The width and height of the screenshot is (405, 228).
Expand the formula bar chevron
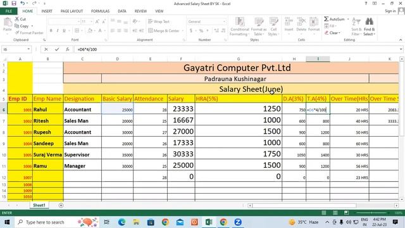pos(401,49)
